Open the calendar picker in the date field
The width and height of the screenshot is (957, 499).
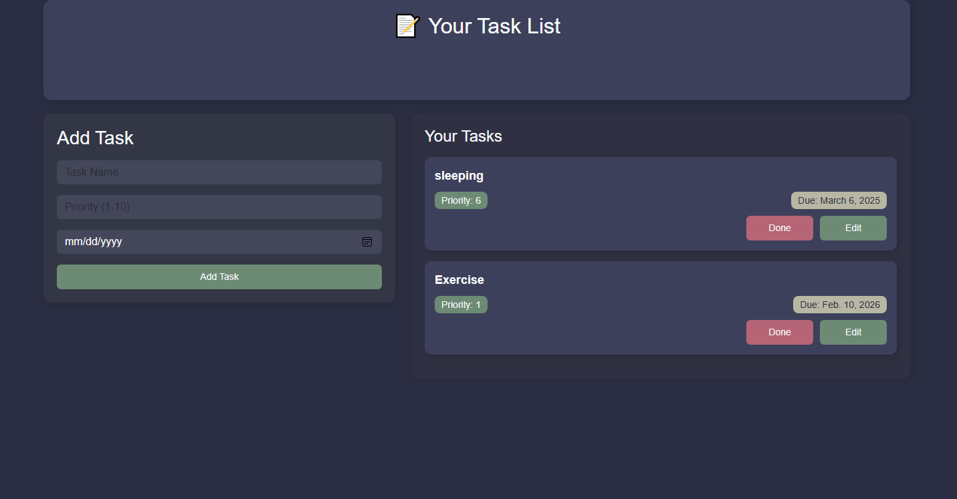(x=367, y=242)
